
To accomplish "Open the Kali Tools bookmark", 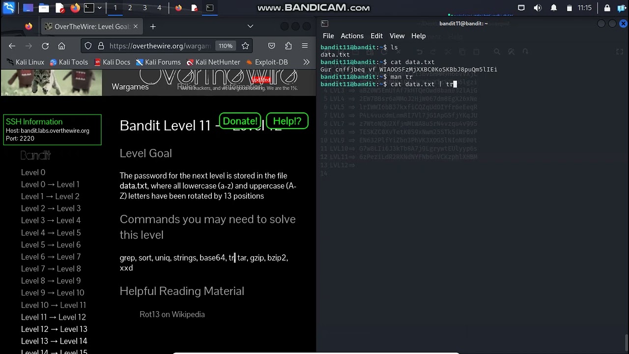I will click(x=68, y=62).
